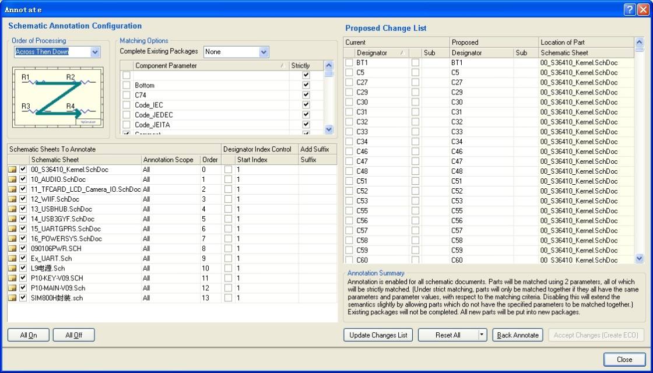
Task: Expand the Complete Existing Packages dropdown
Action: tap(264, 52)
